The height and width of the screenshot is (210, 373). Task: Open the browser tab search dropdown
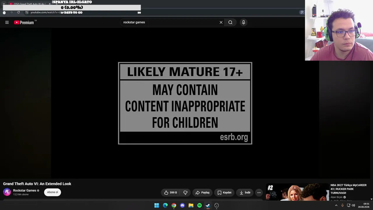3,4
